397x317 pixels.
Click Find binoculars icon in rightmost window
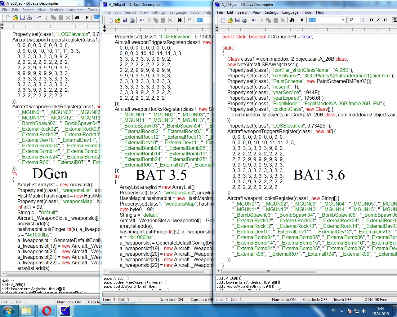[x=292, y=20]
